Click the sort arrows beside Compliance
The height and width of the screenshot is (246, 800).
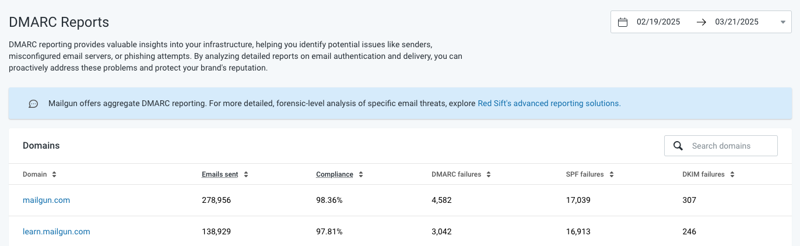pos(361,174)
